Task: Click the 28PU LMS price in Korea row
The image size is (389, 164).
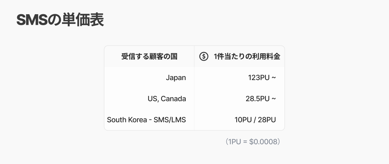Action: coord(267,120)
